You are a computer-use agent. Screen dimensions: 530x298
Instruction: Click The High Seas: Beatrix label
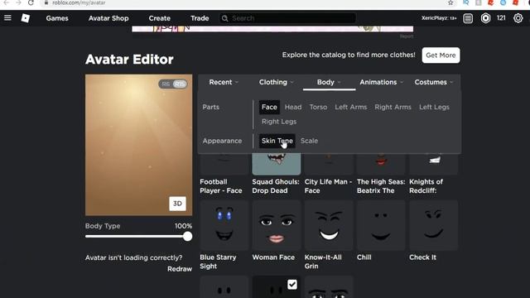pos(381,186)
